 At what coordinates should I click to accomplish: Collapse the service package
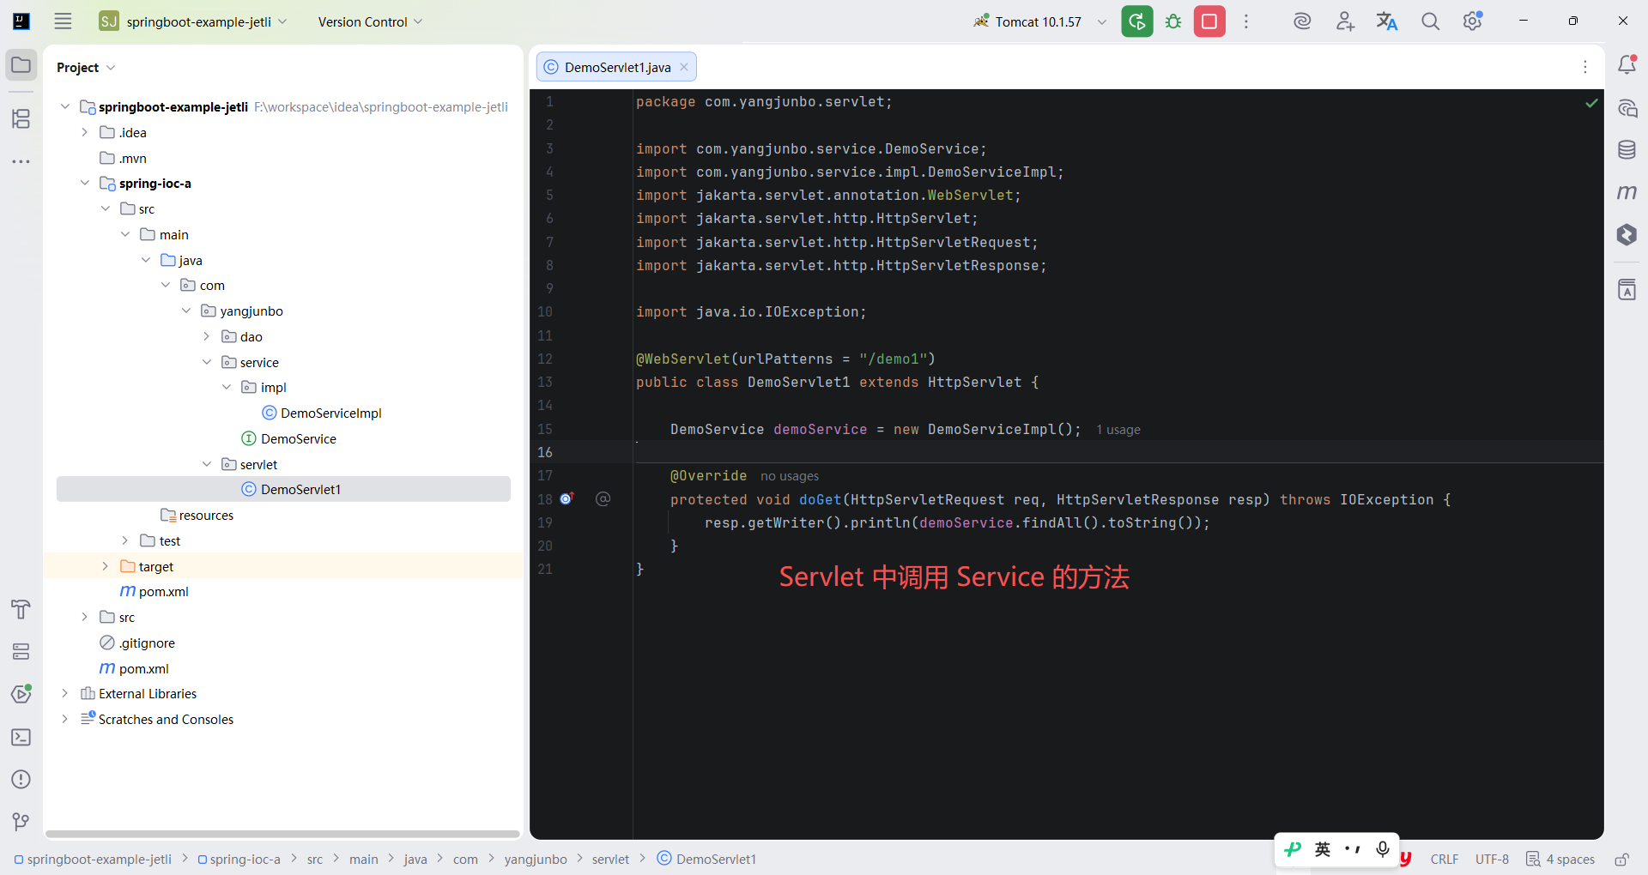pos(207,362)
